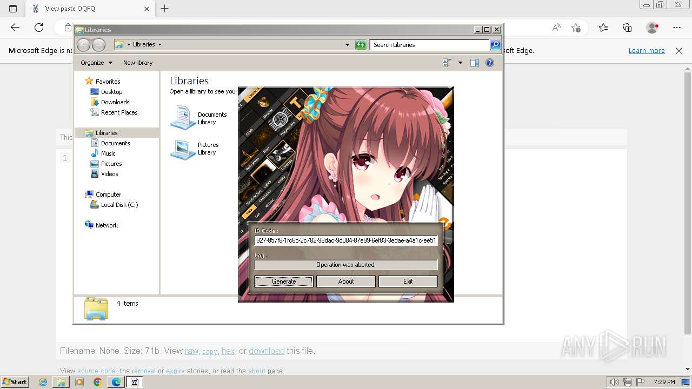Image resolution: width=692 pixels, height=389 pixels.
Task: Click the Log field showing Operation was aborted
Action: tap(346, 265)
